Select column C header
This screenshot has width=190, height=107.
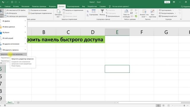(x=68, y=32)
